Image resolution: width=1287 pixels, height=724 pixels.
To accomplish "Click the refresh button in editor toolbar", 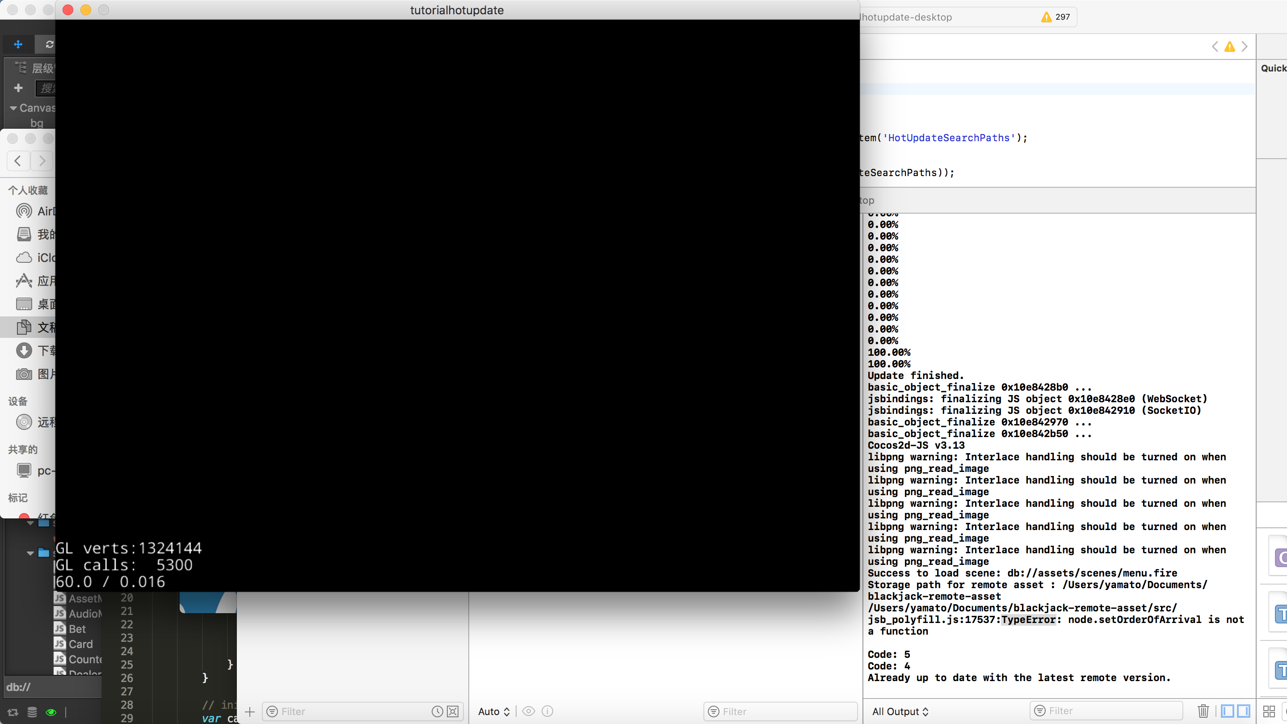I will 49,45.
